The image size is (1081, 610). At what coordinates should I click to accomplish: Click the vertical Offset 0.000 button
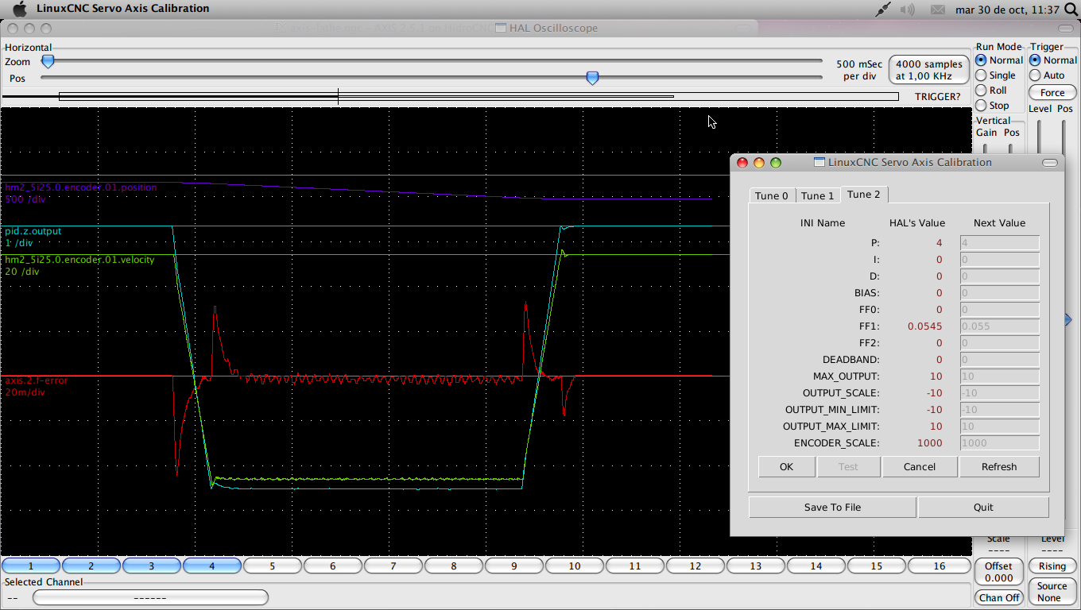[x=999, y=572]
